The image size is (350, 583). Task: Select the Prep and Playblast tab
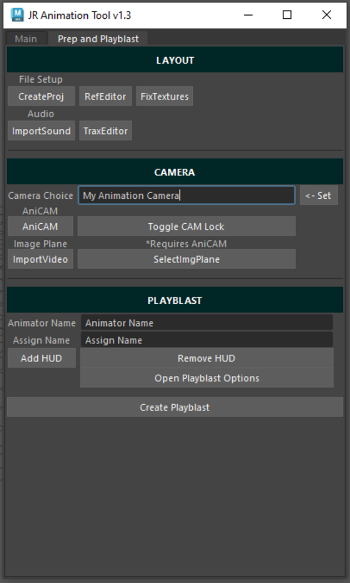point(98,39)
